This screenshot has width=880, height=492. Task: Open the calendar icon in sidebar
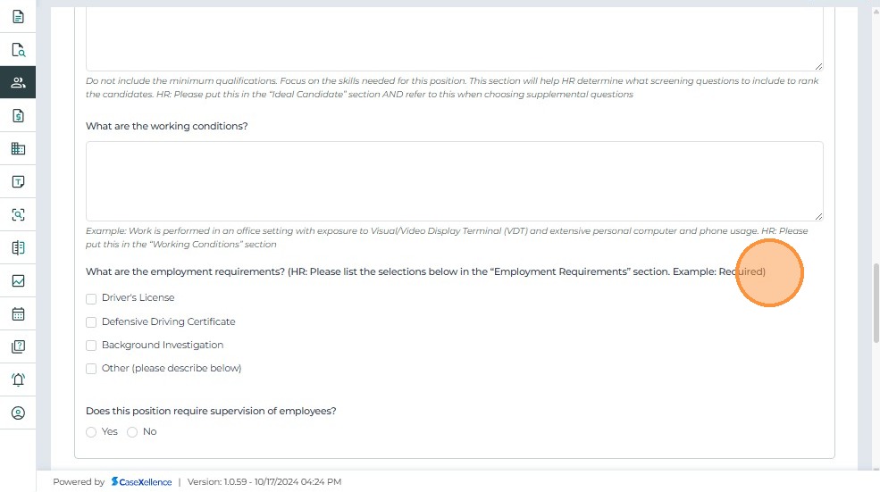coord(18,314)
